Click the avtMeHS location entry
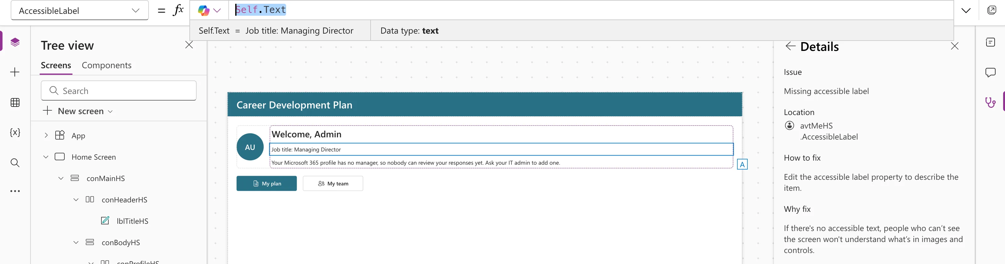This screenshot has height=264, width=1005. [x=821, y=131]
